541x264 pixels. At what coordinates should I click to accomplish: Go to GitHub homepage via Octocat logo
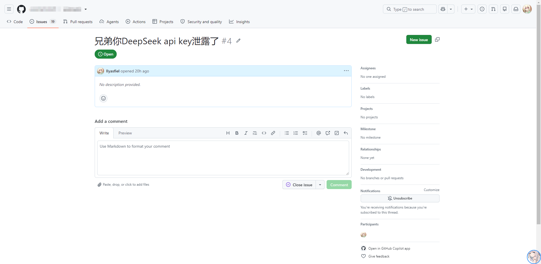[21, 9]
